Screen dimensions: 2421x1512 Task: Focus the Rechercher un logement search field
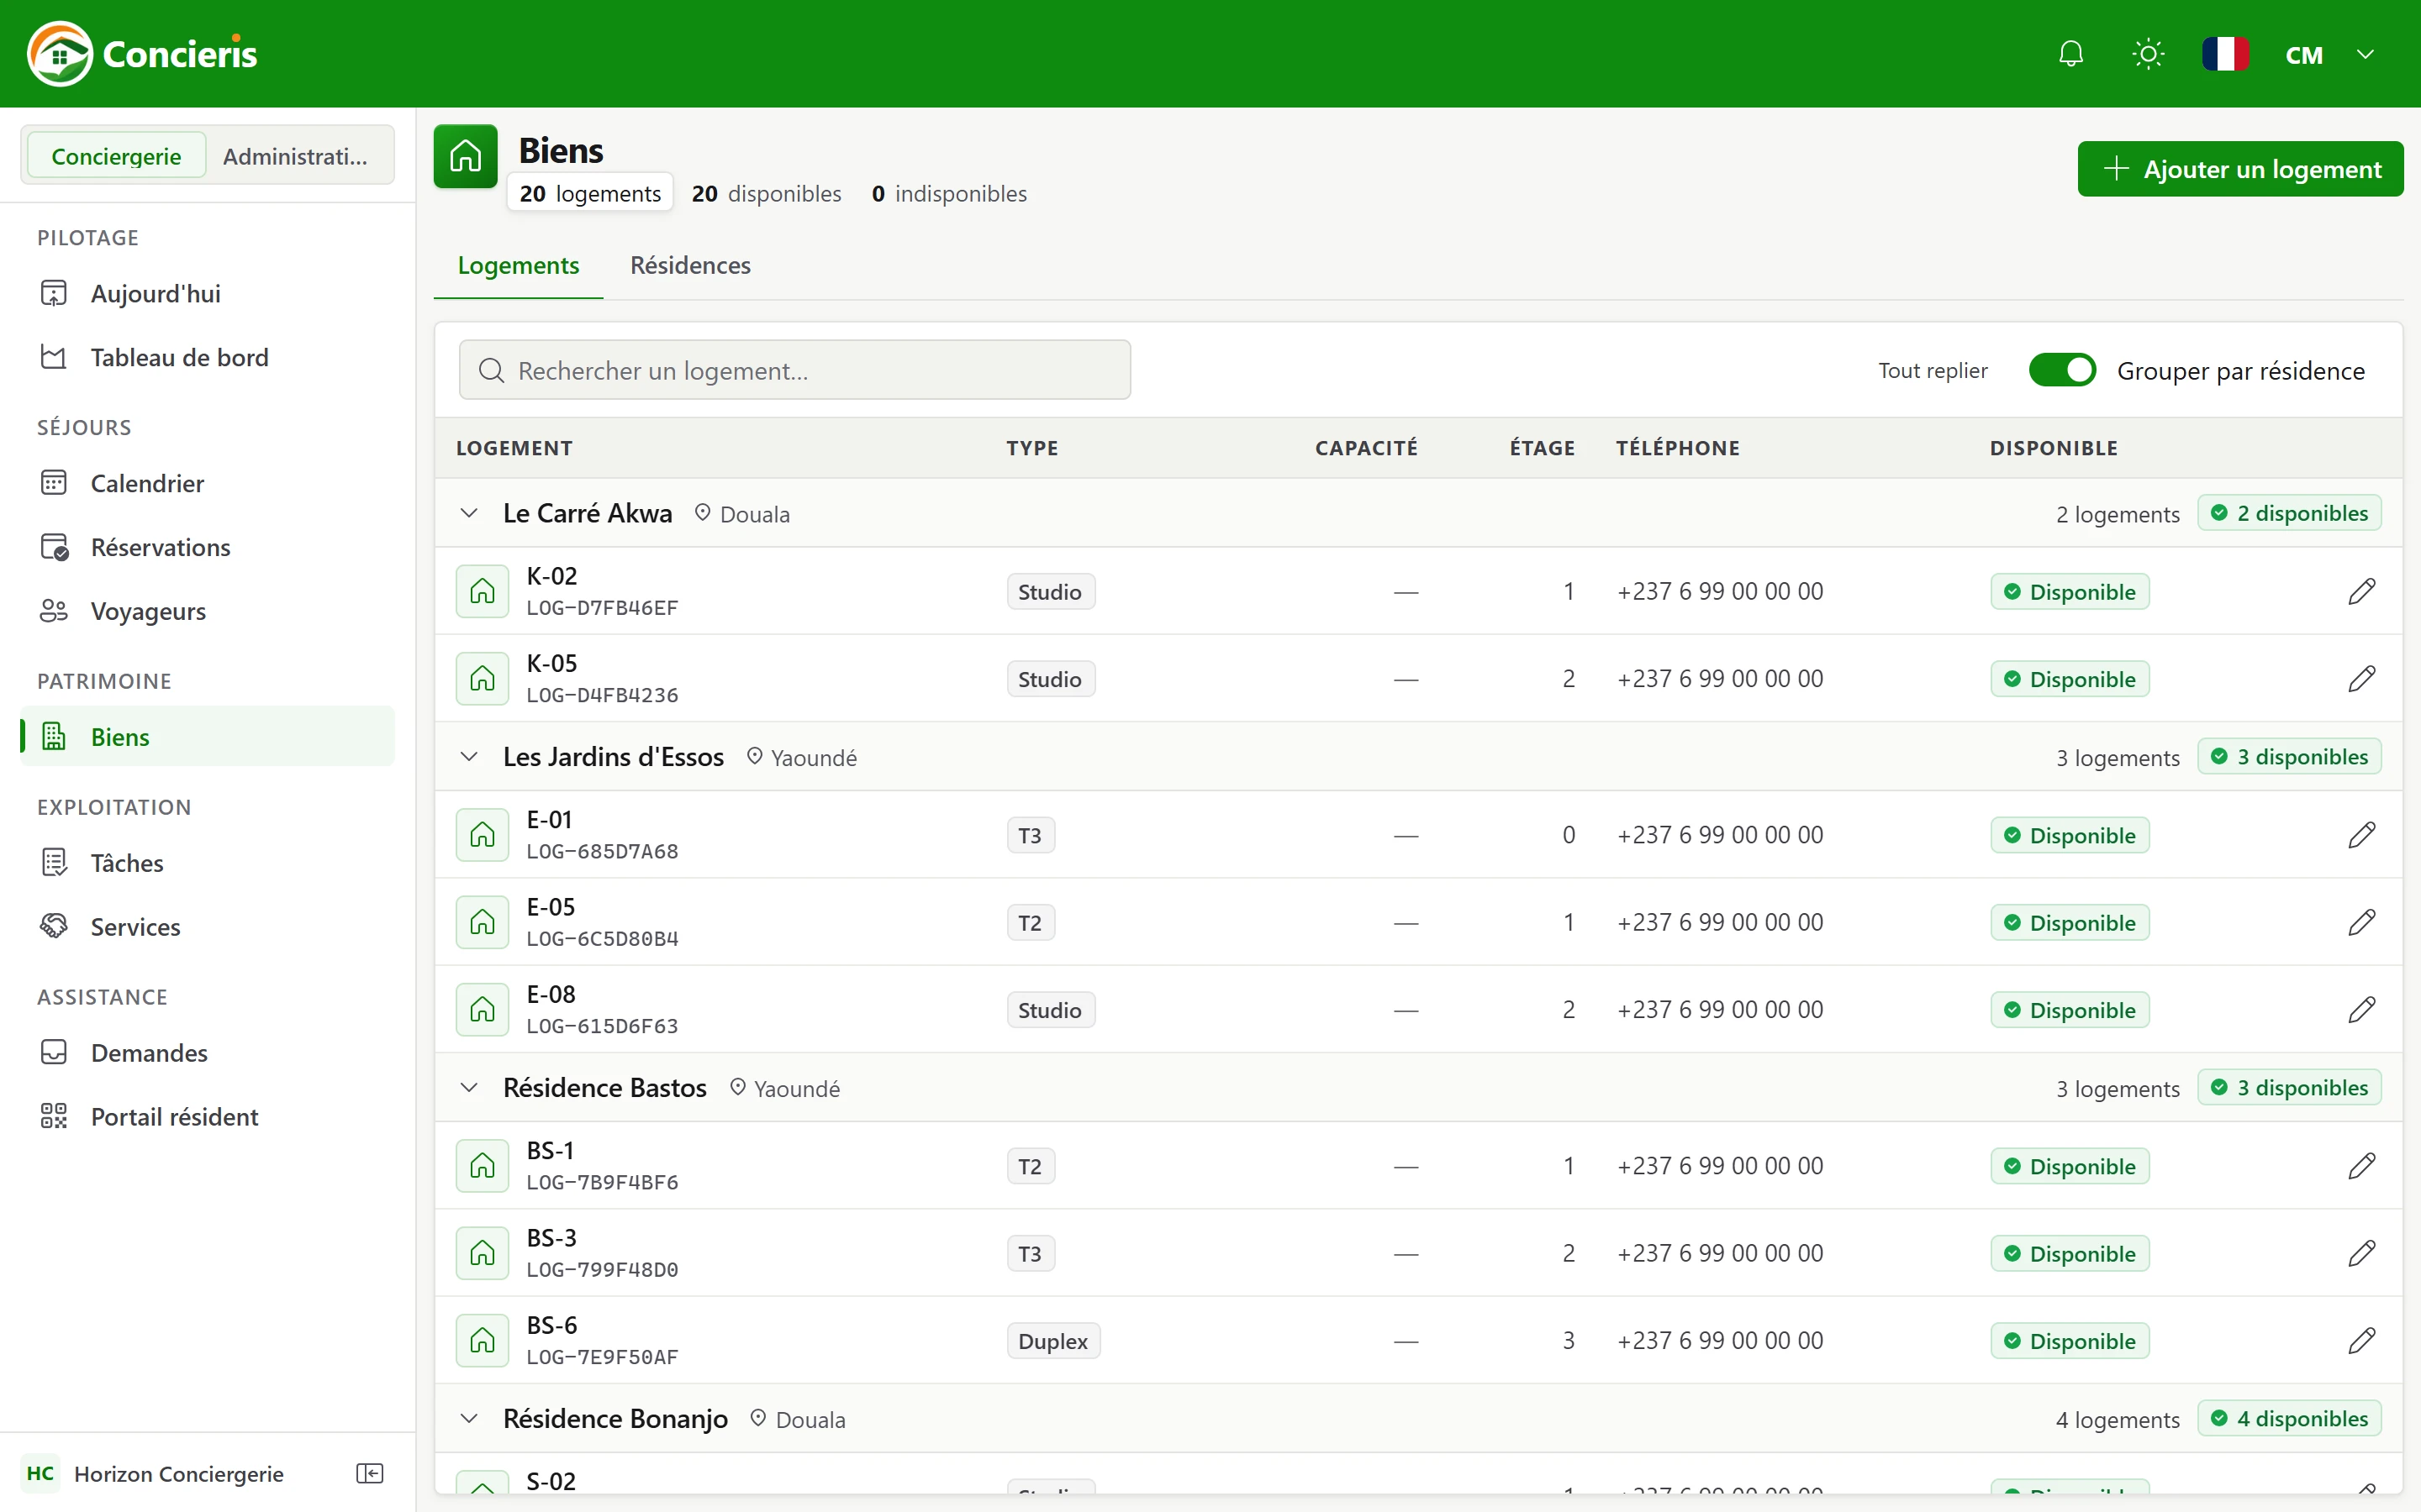[794, 370]
